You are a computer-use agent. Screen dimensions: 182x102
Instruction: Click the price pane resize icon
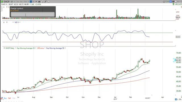(4, 48)
